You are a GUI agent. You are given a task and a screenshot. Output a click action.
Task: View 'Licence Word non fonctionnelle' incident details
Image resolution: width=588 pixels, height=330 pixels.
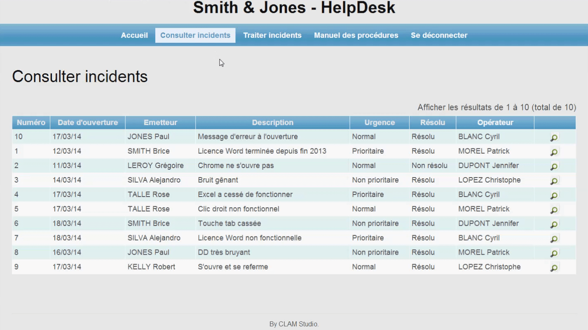point(554,238)
